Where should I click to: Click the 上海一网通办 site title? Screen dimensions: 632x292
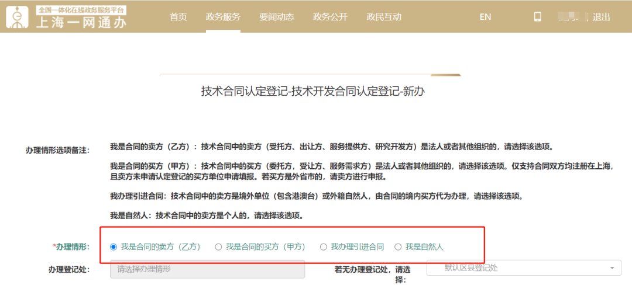click(81, 23)
